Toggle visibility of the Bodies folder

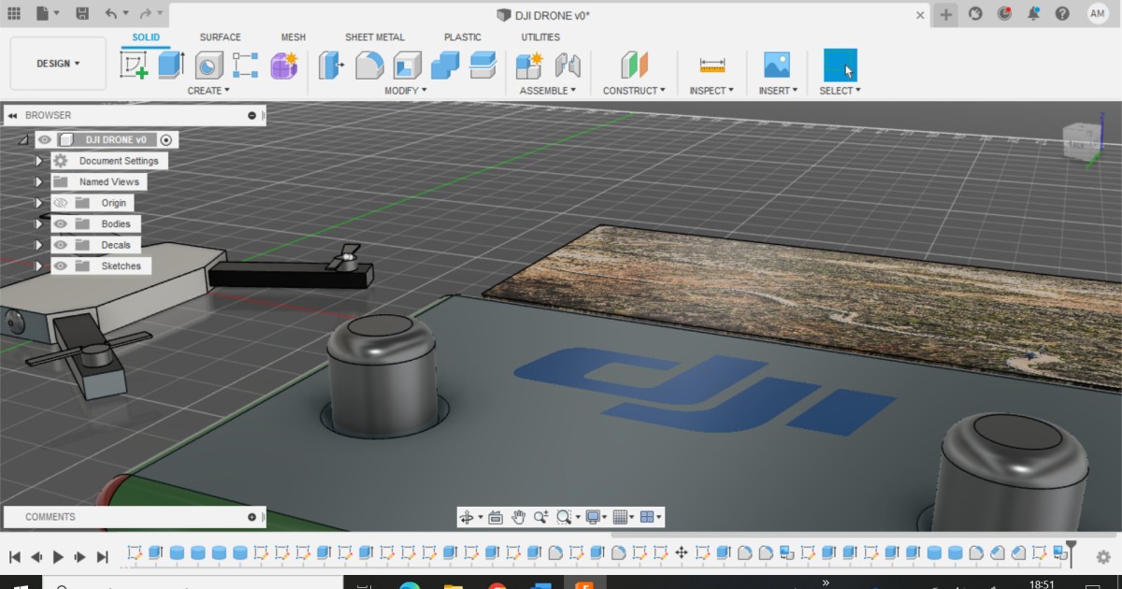(60, 223)
